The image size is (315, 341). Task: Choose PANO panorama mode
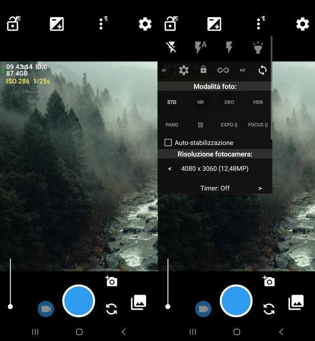pyautogui.click(x=172, y=125)
